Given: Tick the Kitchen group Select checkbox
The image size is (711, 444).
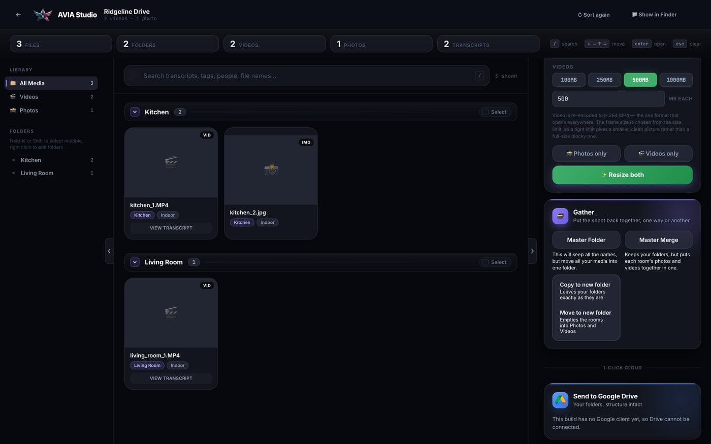Looking at the screenshot, I should point(486,112).
